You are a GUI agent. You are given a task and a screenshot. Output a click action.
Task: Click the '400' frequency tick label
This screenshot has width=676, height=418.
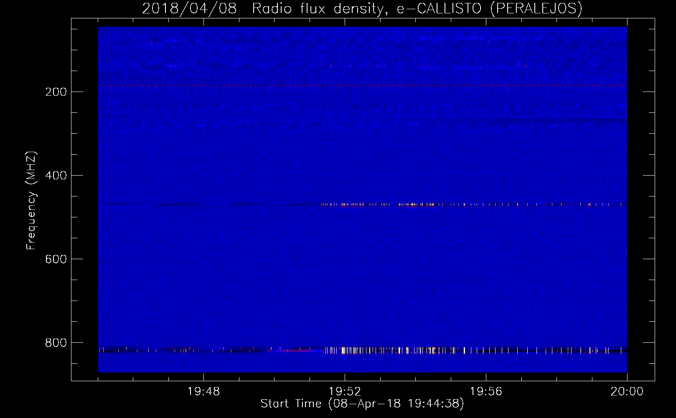coord(56,176)
